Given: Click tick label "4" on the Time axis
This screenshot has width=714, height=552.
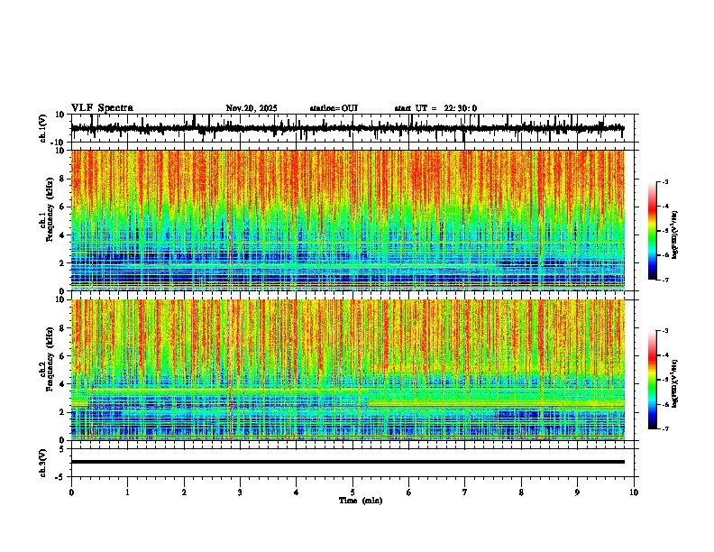Looking at the screenshot, I should [297, 492].
